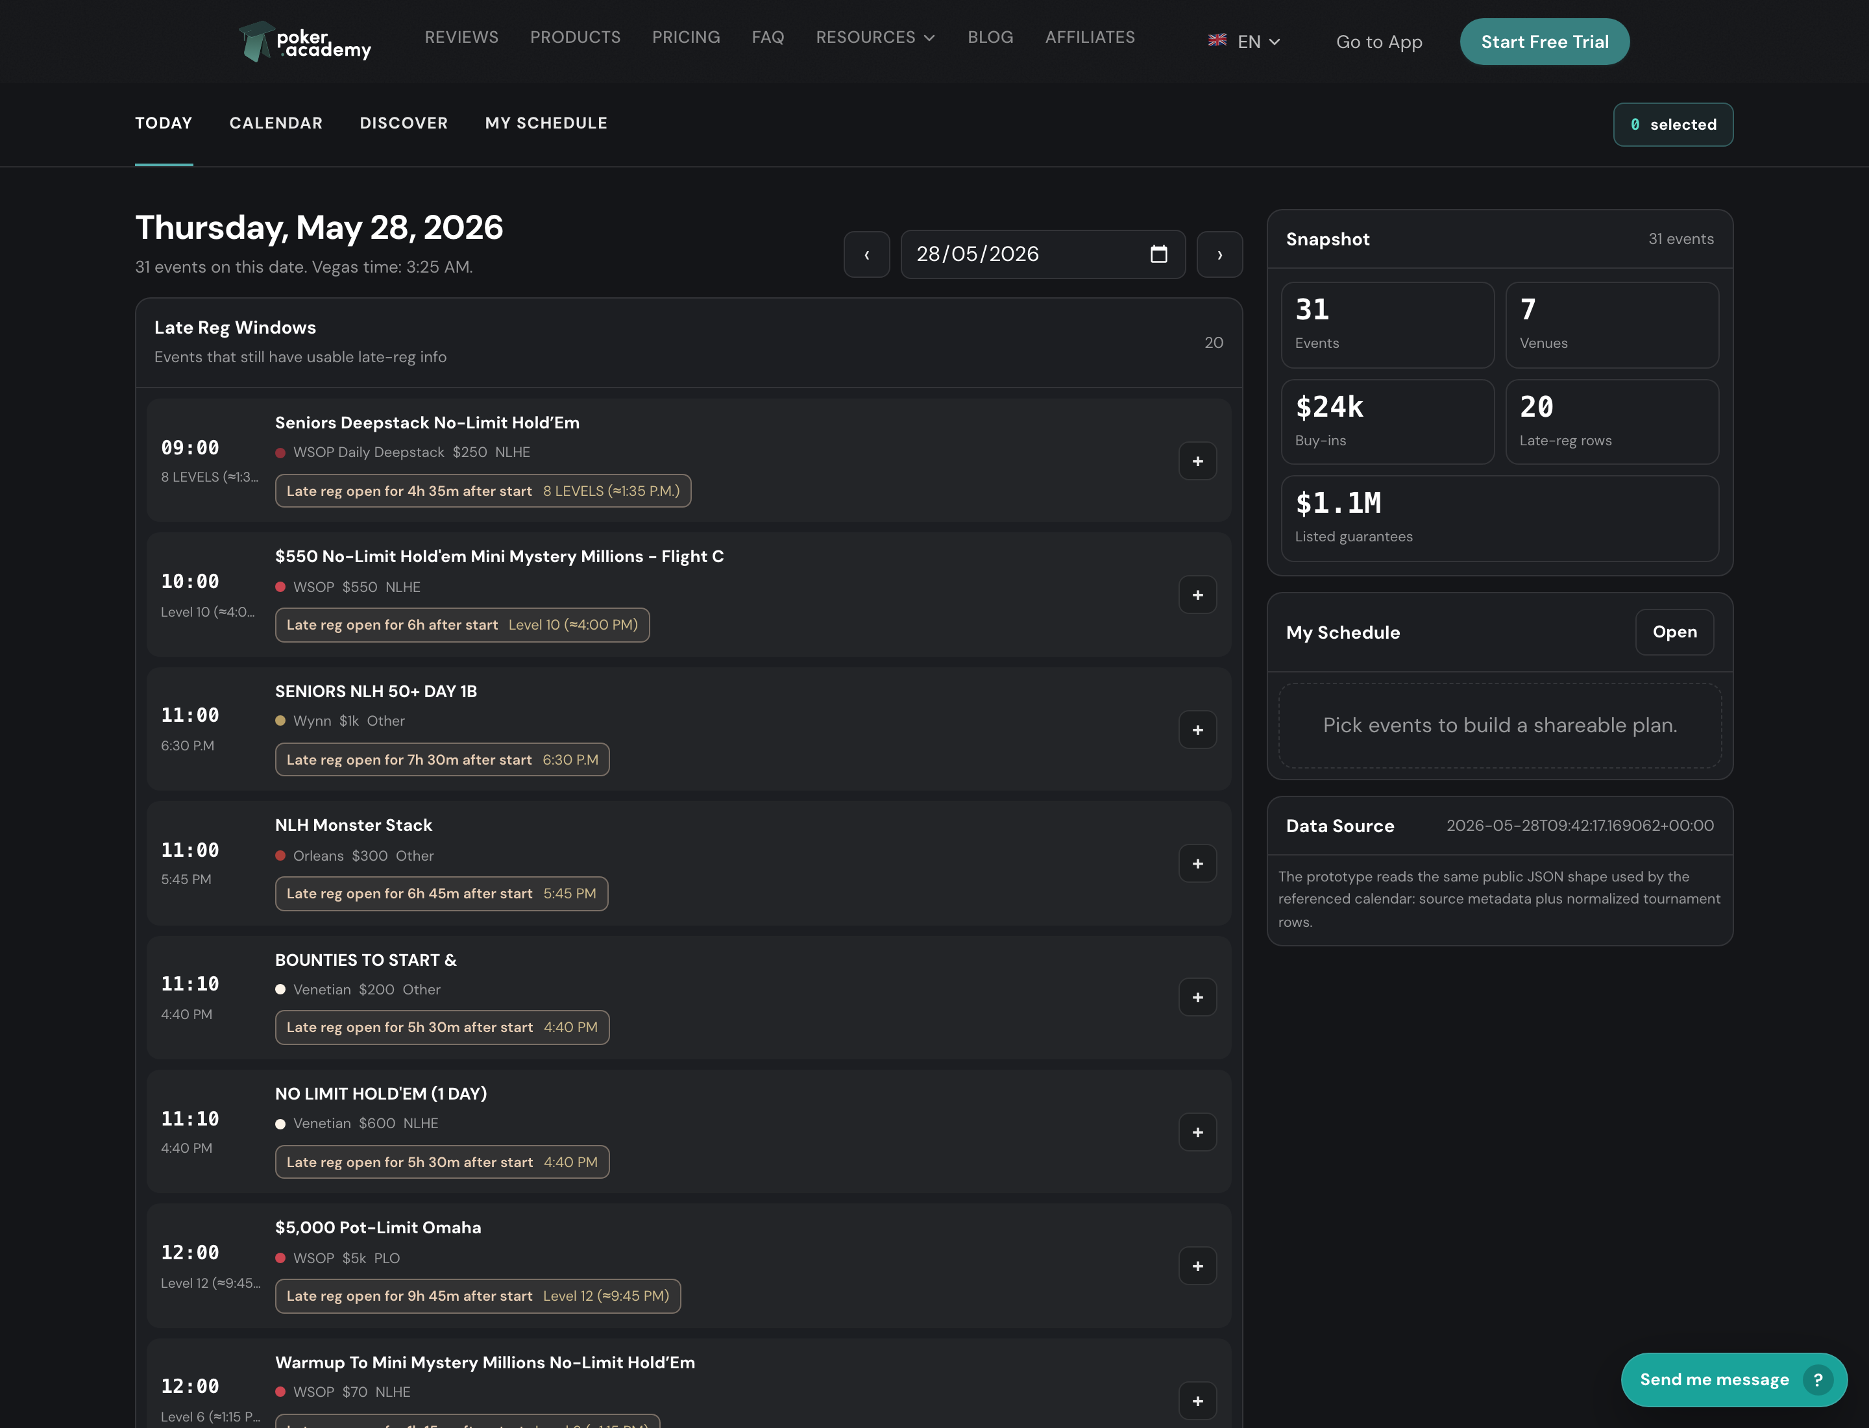Click the 20 Late-reg rows card
Viewport: 1869px width, 1428px height.
(1611, 422)
